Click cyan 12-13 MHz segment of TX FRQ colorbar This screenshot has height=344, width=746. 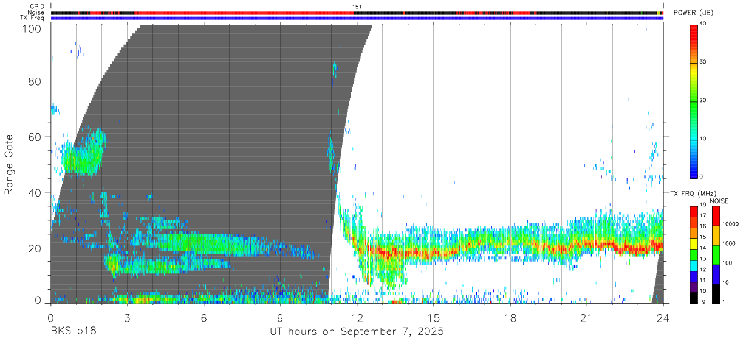(693, 266)
